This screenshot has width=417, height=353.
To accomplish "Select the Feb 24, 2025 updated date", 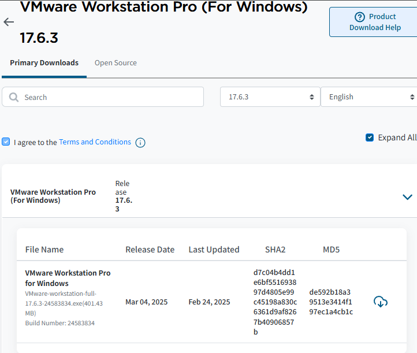I will tap(209, 302).
